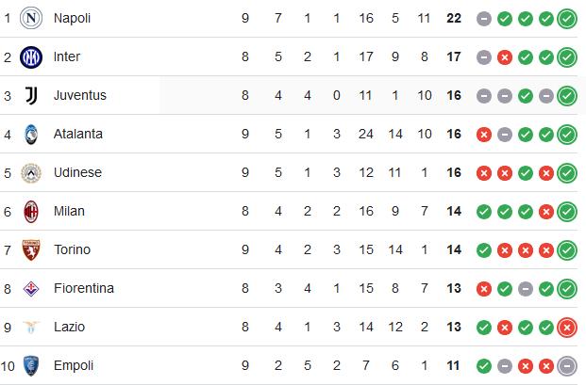Click Atalanta's first red loss result icon

tap(483, 135)
